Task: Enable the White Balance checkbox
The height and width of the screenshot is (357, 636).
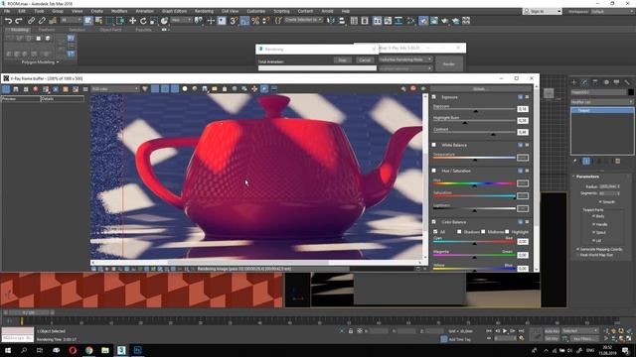Action: point(434,145)
